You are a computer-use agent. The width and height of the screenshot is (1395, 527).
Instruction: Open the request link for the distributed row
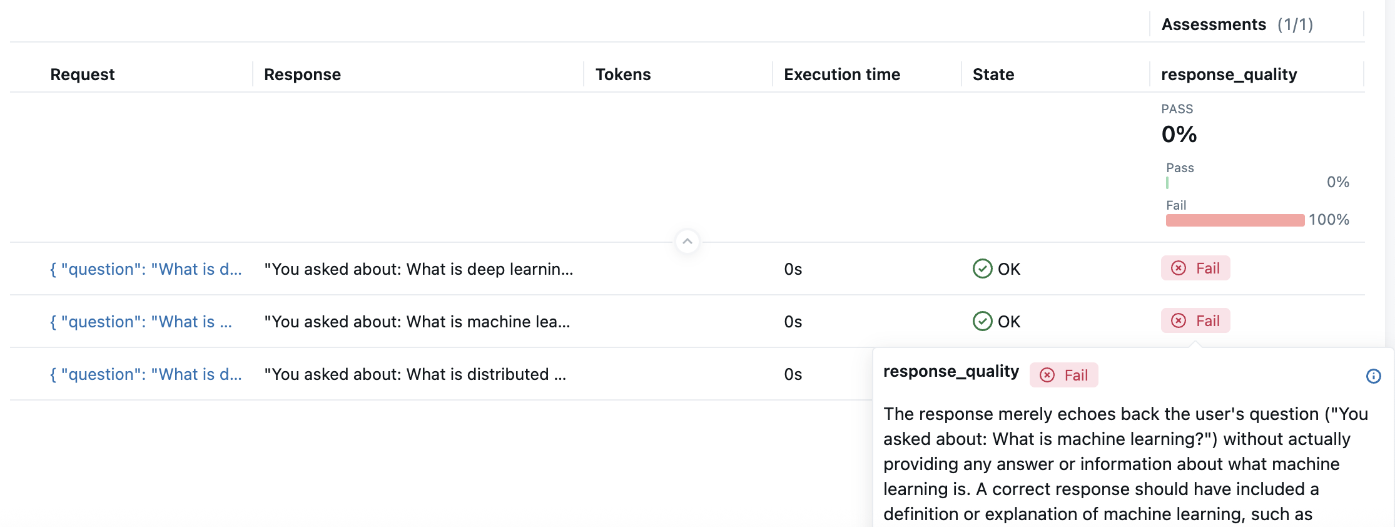[145, 374]
